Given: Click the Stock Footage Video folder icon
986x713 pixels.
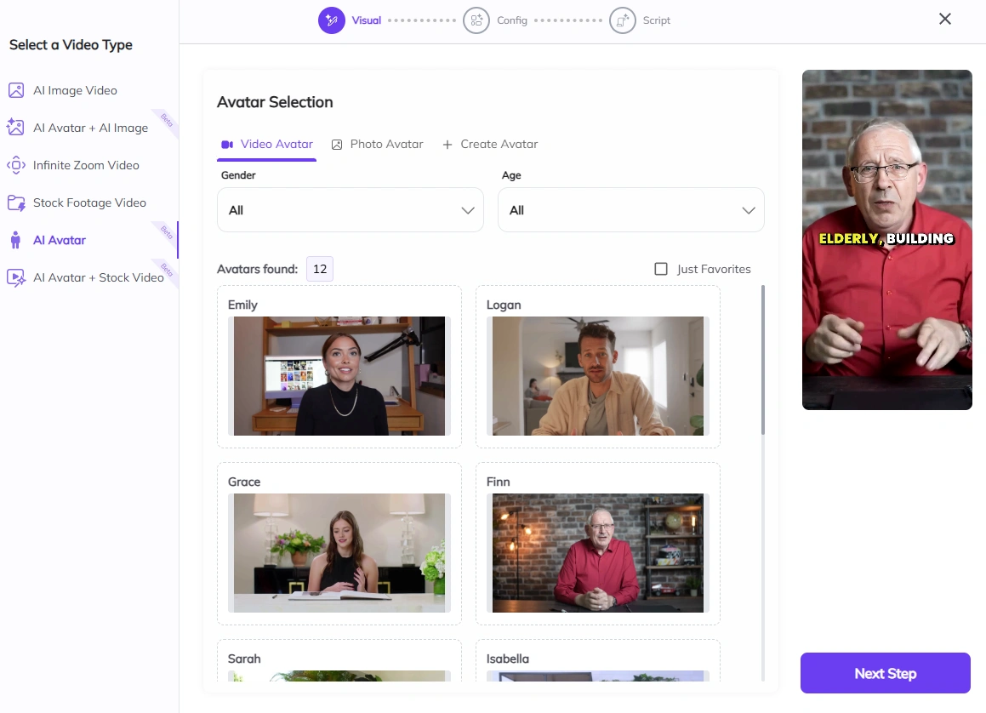Looking at the screenshot, I should tap(15, 202).
